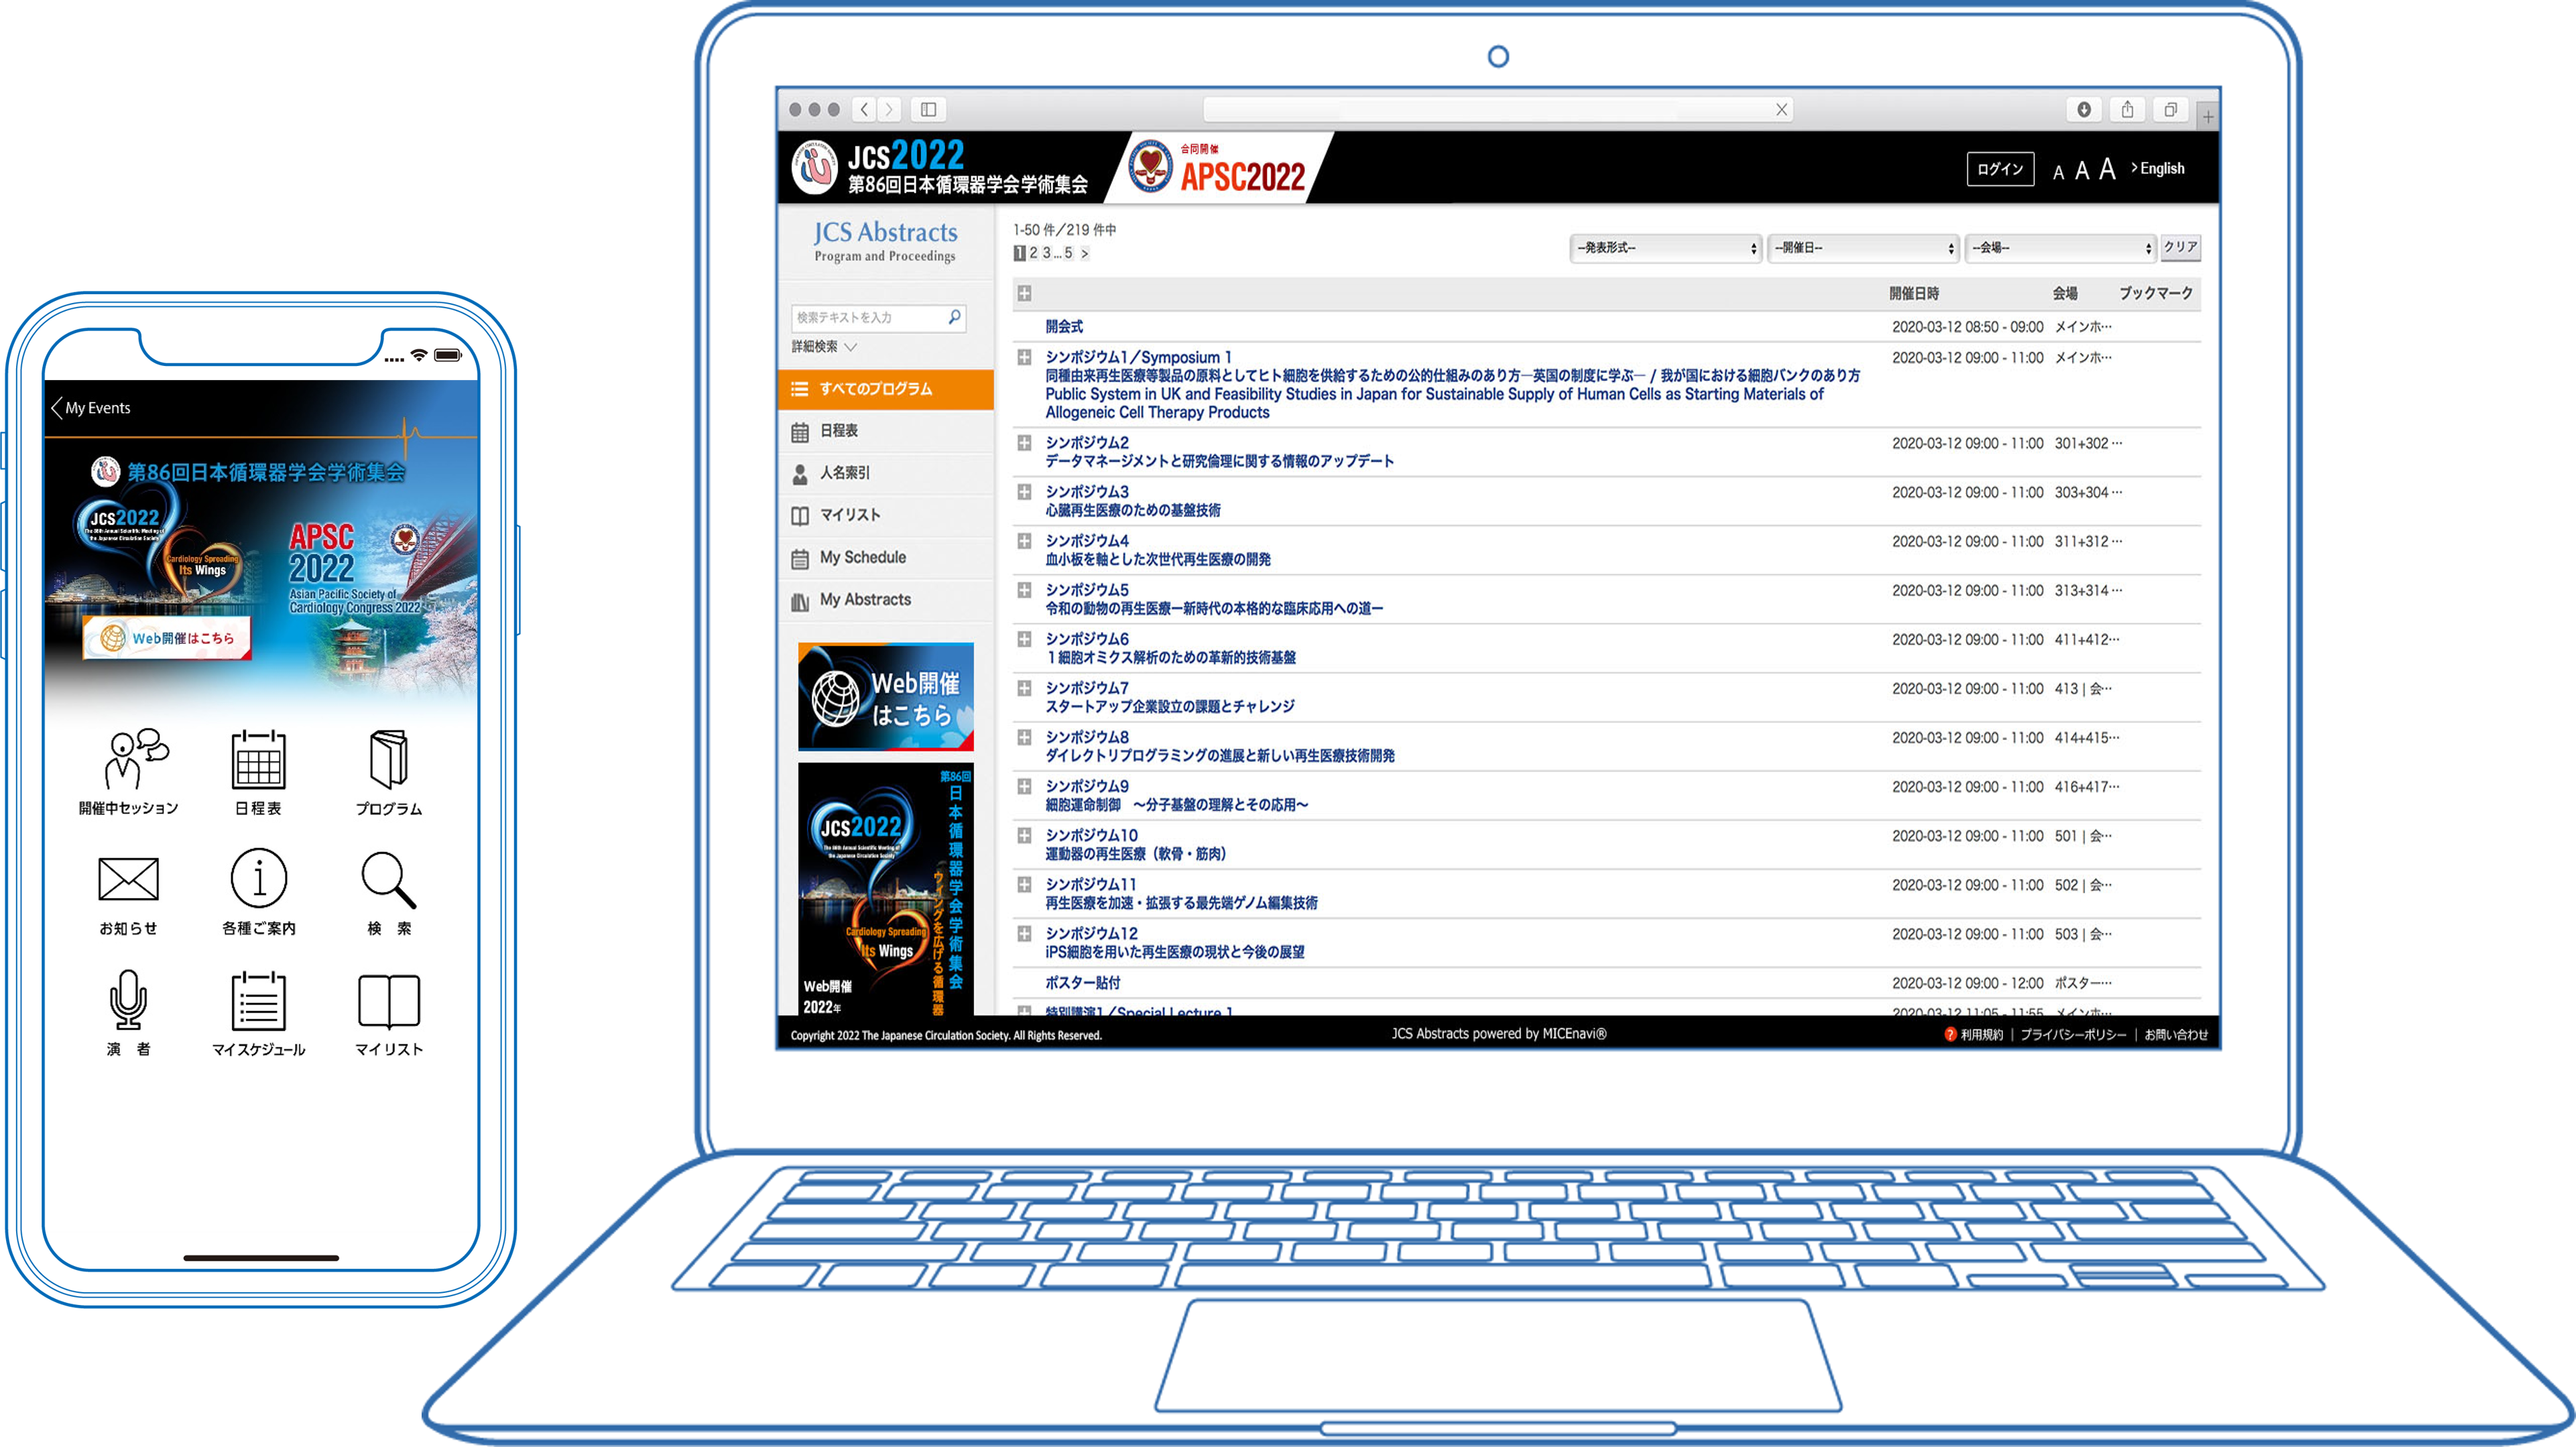The height and width of the screenshot is (1447, 2576).
Task: Go to results page 5
Action: (x=1068, y=253)
